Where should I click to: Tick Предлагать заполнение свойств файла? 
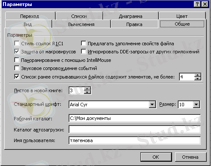click(x=83, y=43)
